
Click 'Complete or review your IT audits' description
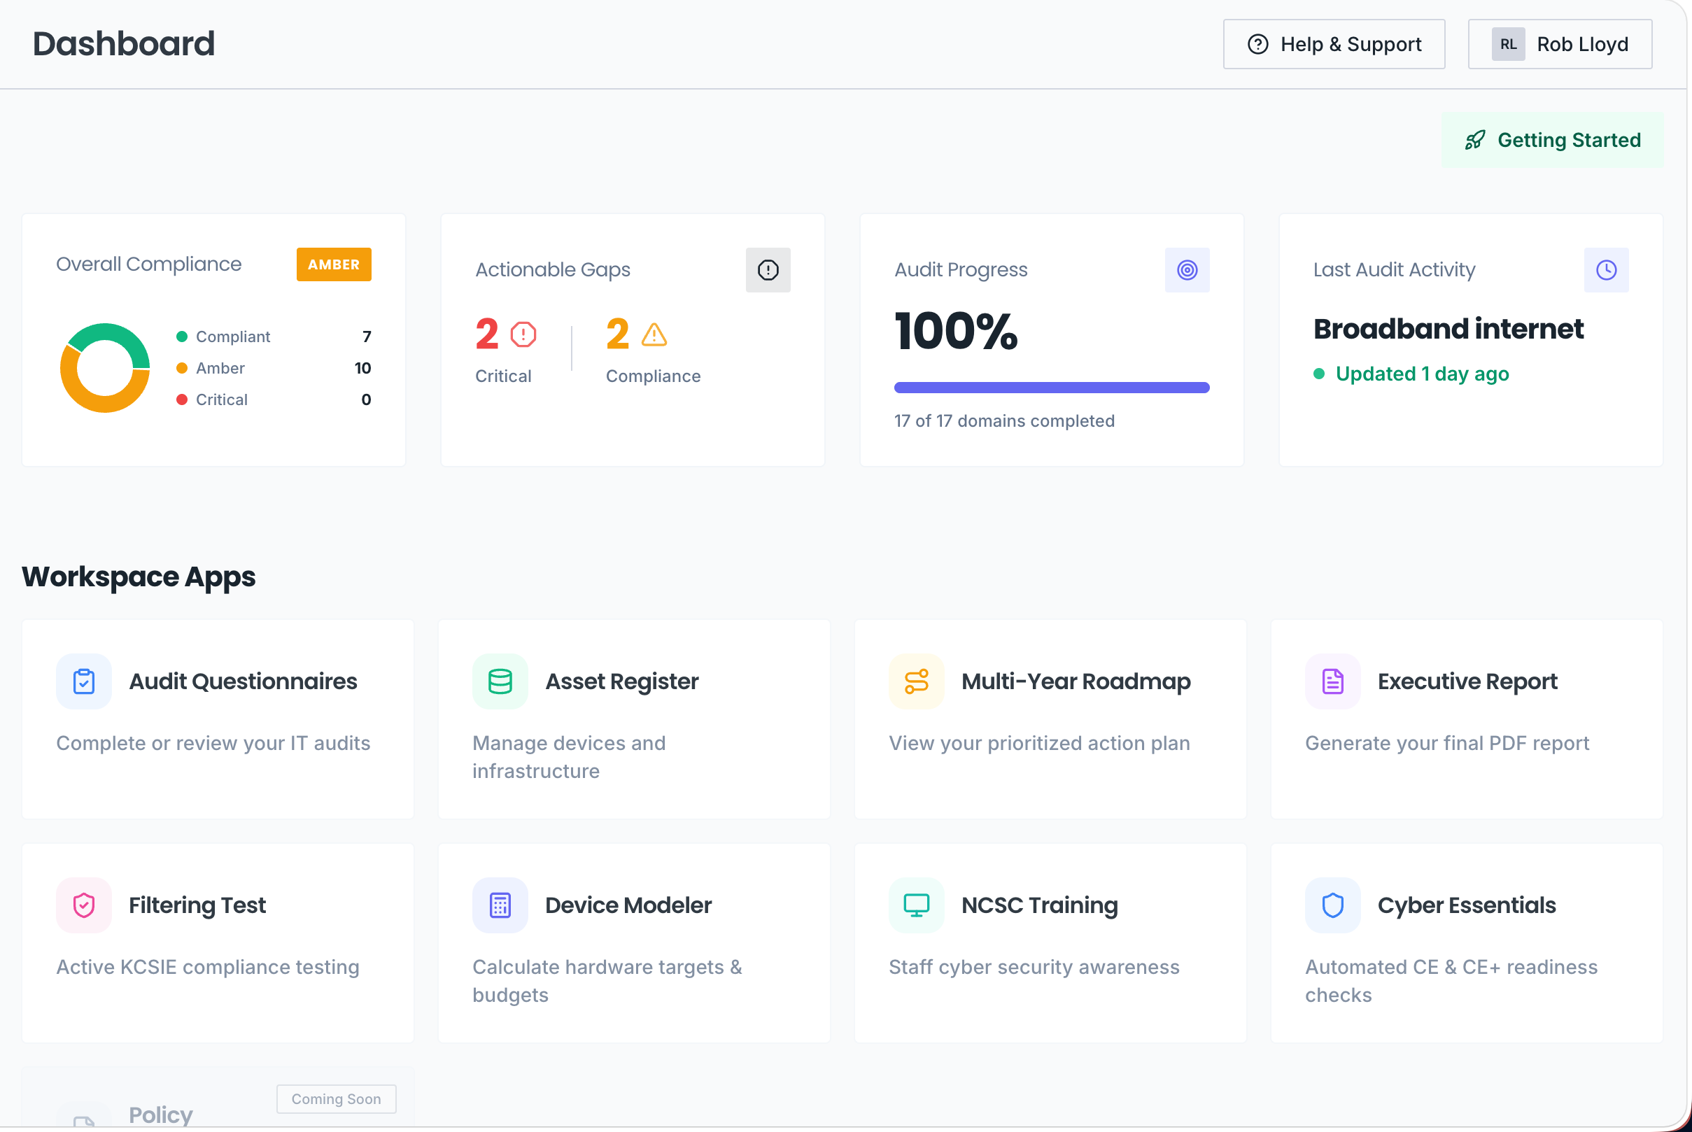point(213,743)
